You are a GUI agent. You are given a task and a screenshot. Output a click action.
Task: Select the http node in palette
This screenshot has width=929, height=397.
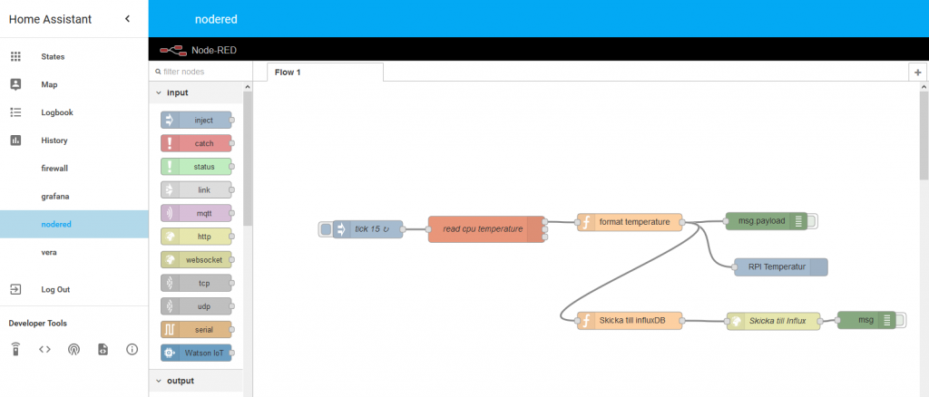[196, 237]
